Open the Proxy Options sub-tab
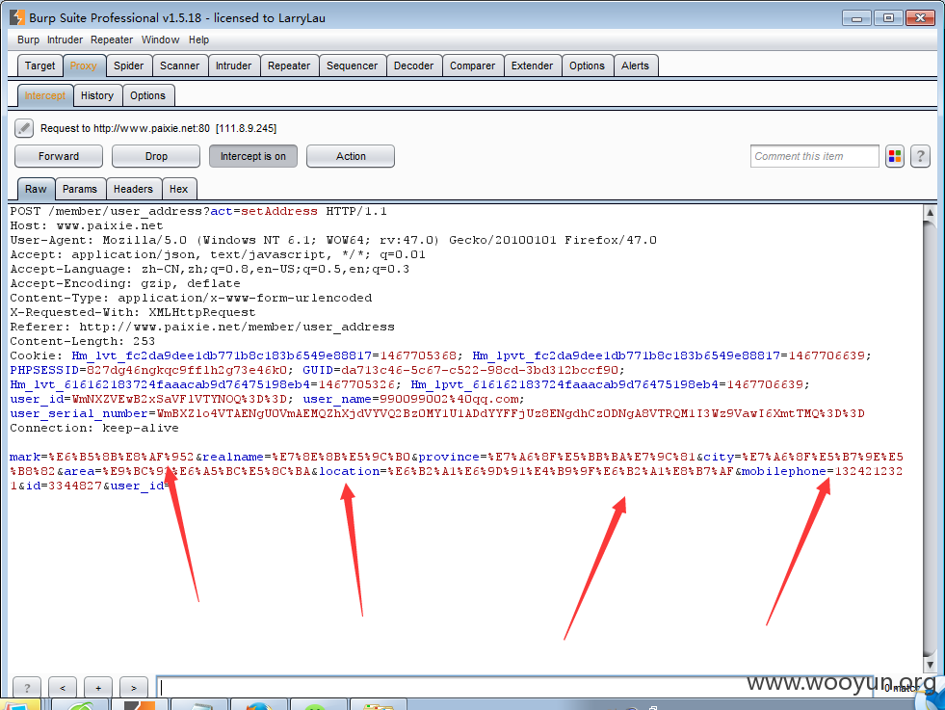This screenshot has width=945, height=710. click(x=147, y=95)
